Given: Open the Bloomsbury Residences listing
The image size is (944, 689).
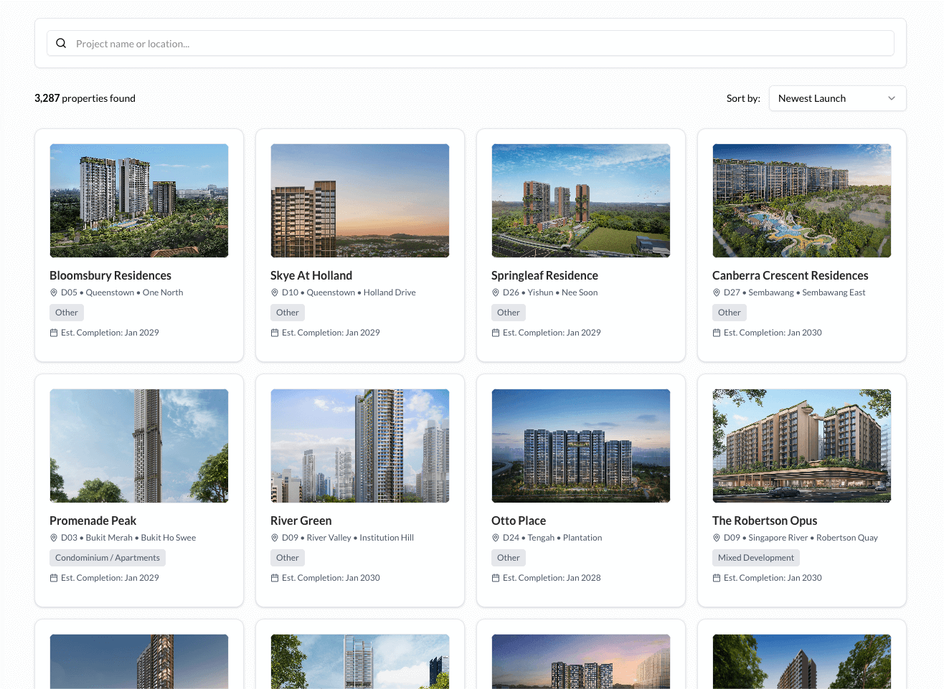Looking at the screenshot, I should 110,275.
